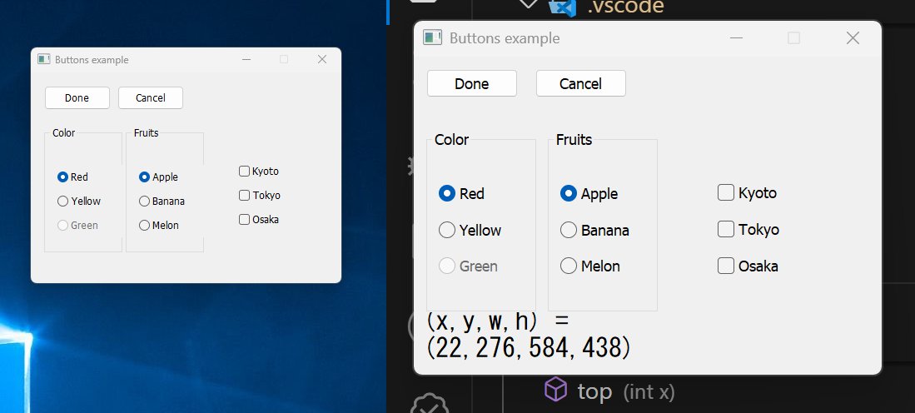Click the Color group label in larger window
Viewport: 915px width, 413px height.
click(x=451, y=140)
